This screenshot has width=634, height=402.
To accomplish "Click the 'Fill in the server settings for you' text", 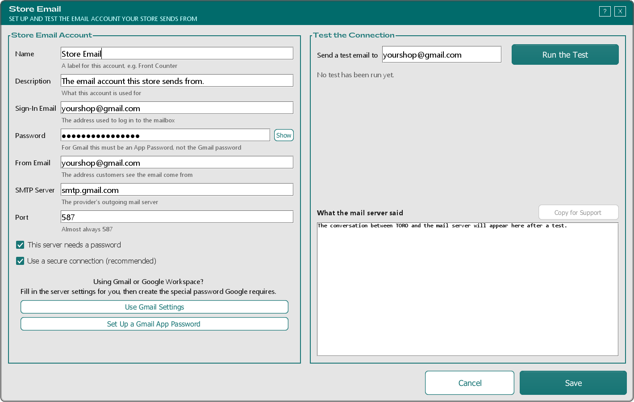I will (148, 291).
